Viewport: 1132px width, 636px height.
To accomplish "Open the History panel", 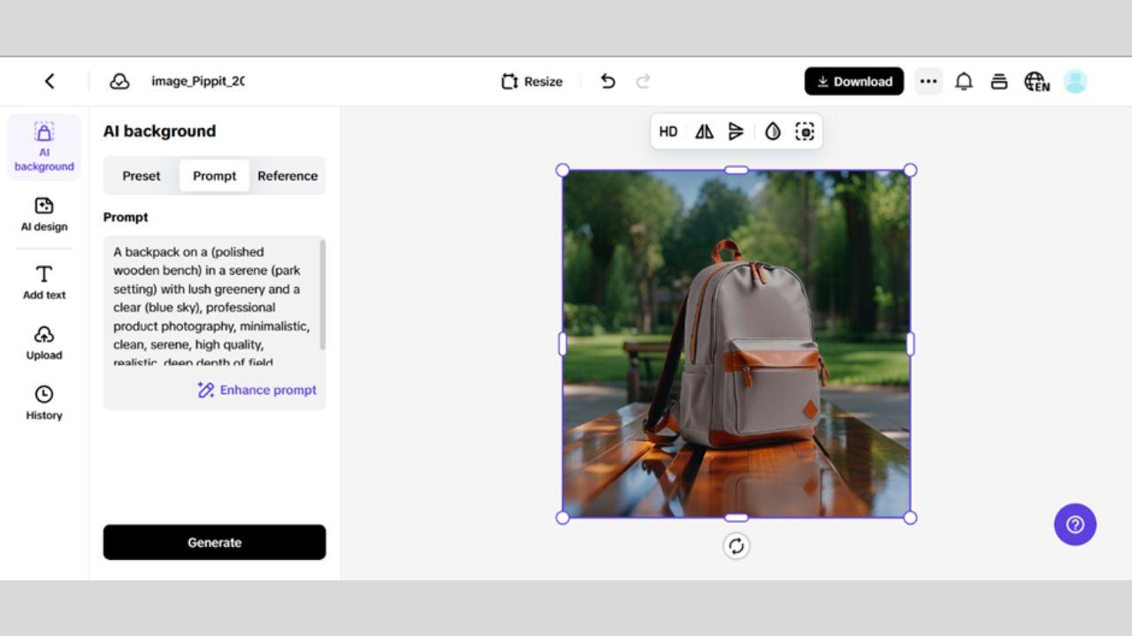I will point(44,403).
